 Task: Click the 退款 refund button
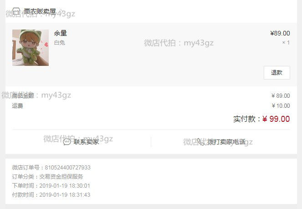click(x=277, y=73)
